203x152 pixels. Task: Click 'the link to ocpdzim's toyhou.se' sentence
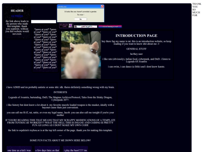60,130
